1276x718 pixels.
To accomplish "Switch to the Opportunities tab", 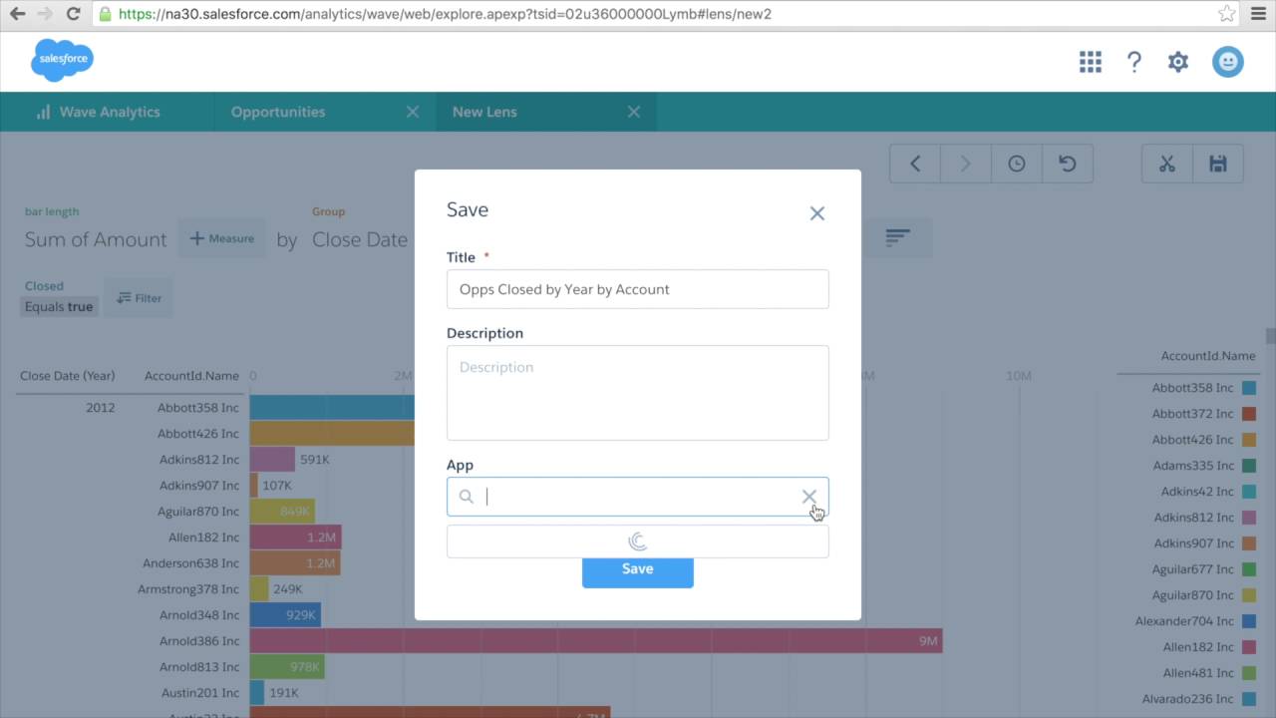I will [x=325, y=112].
